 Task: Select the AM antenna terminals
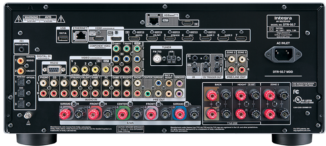pyautogui.click(x=171, y=60)
